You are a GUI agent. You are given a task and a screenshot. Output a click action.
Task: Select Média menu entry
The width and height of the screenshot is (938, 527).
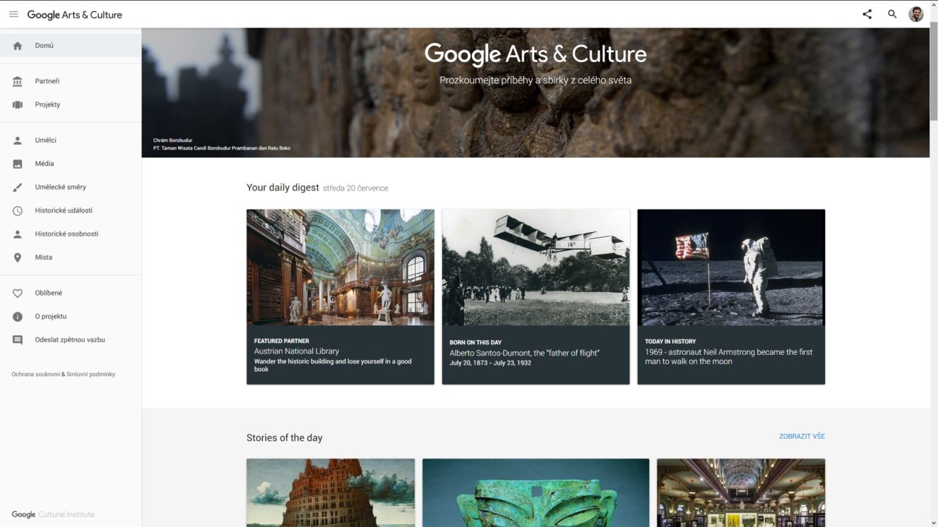[71, 164]
